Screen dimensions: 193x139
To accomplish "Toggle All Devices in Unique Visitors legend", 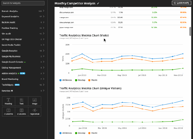I will [x=66, y=133].
